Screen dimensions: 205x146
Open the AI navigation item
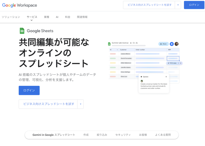(57, 17)
